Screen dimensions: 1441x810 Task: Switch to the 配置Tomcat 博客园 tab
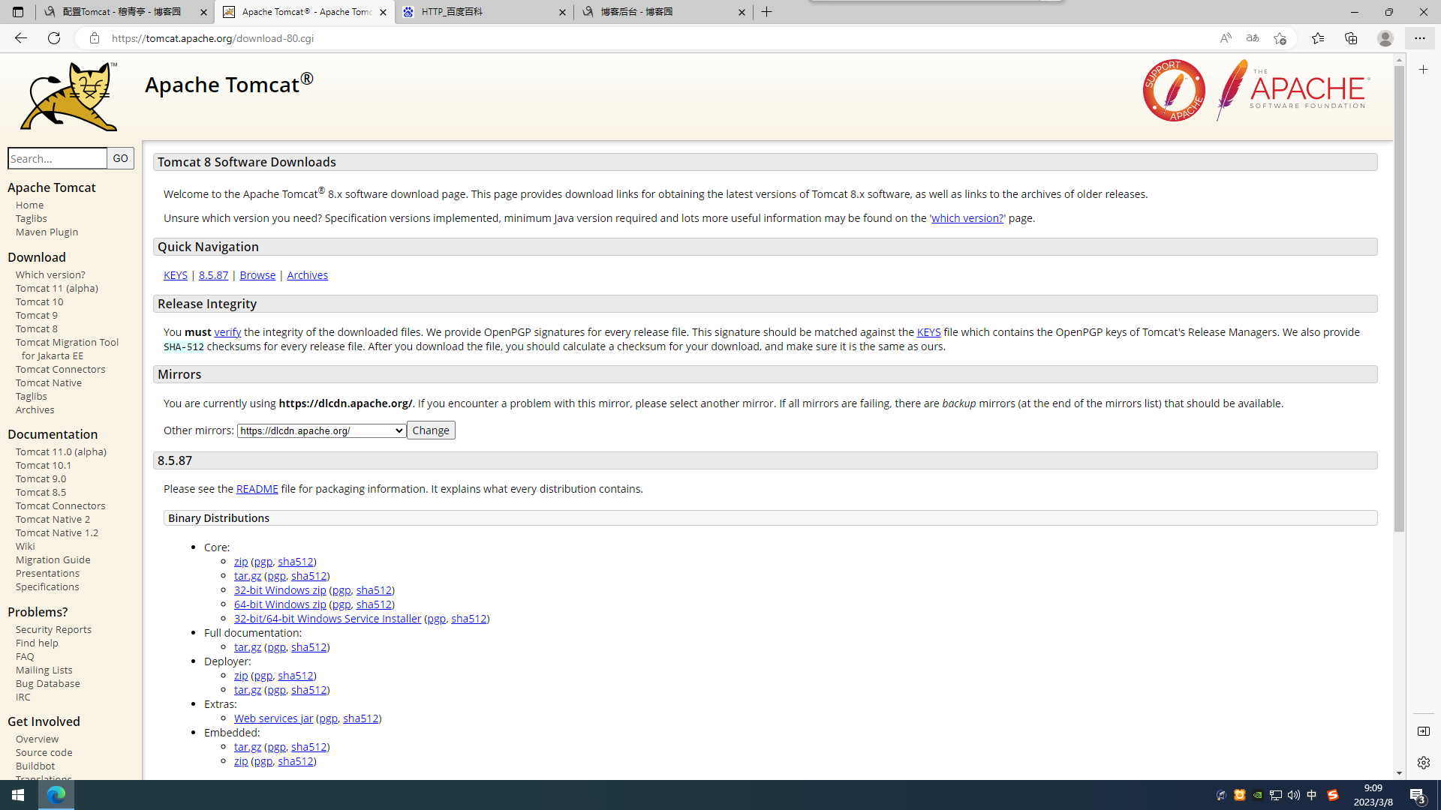pyautogui.click(x=125, y=12)
